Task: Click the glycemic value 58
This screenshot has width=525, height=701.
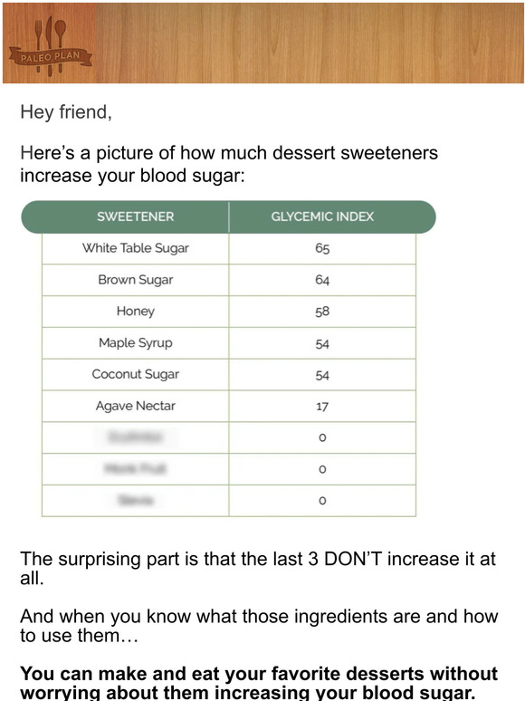Action: point(322,312)
